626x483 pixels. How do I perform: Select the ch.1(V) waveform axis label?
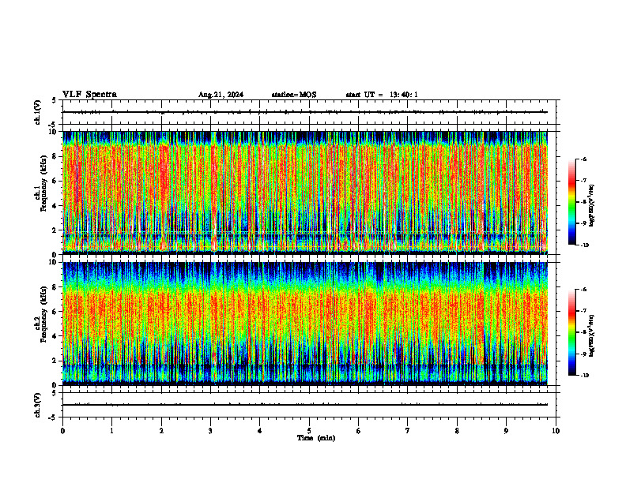point(38,112)
